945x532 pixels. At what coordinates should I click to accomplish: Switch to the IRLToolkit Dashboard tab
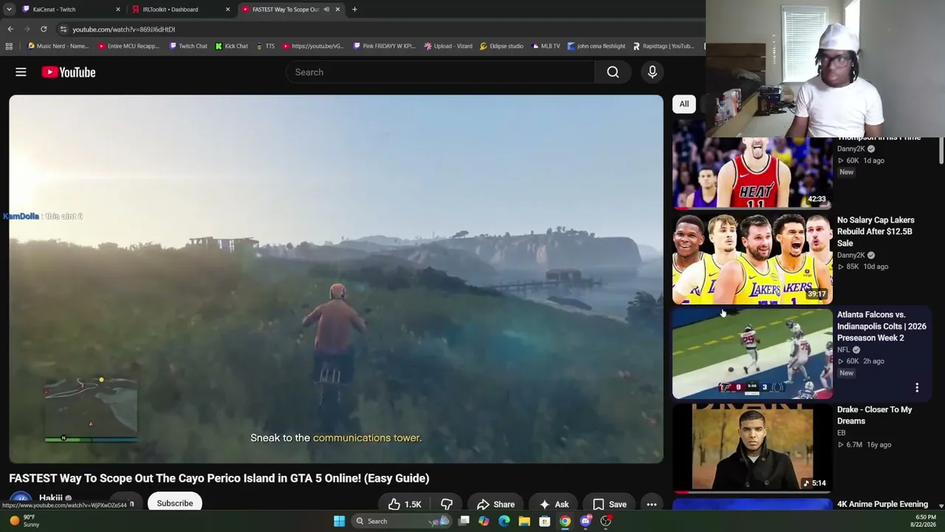(179, 10)
